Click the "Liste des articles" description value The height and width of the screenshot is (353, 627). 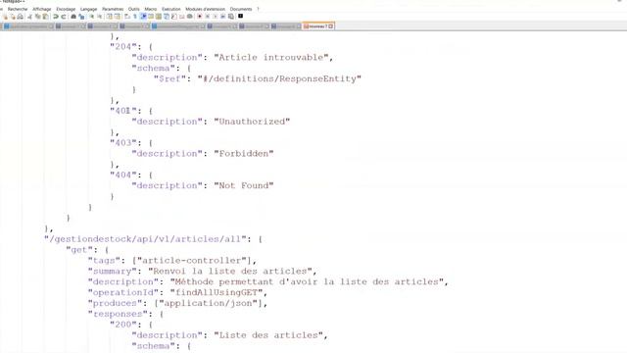268,335
